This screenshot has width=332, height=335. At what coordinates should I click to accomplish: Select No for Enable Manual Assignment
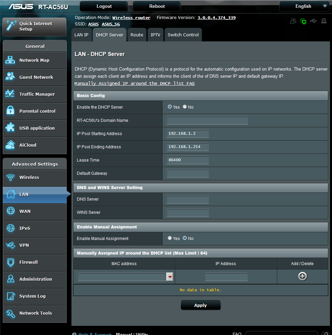click(185, 238)
